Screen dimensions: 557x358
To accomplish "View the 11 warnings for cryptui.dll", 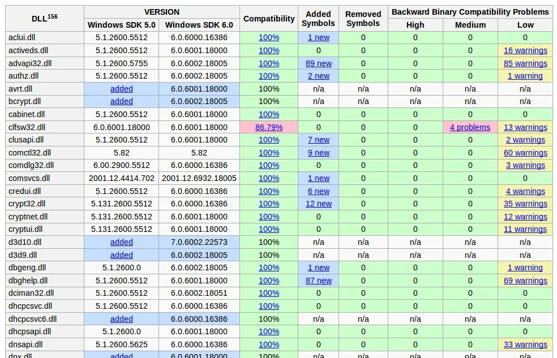I will click(525, 229).
